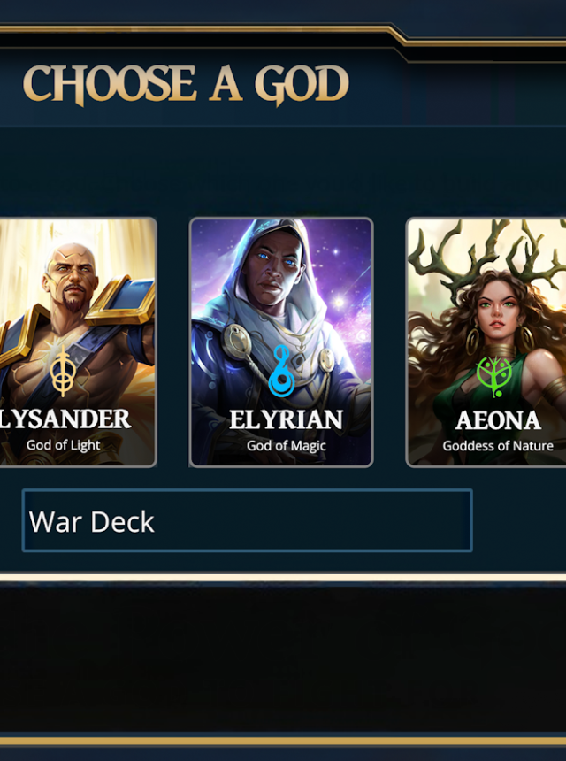The width and height of the screenshot is (566, 761).
Task: Click the LYSANDER name label
Action: 65,419
